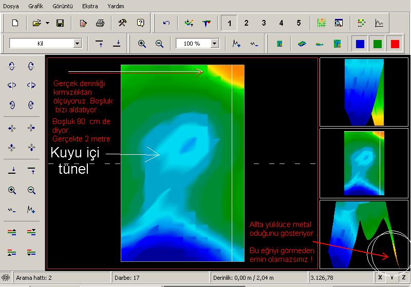Select the rightmost colored map view icon
The image size is (411, 287).
(x=337, y=44)
